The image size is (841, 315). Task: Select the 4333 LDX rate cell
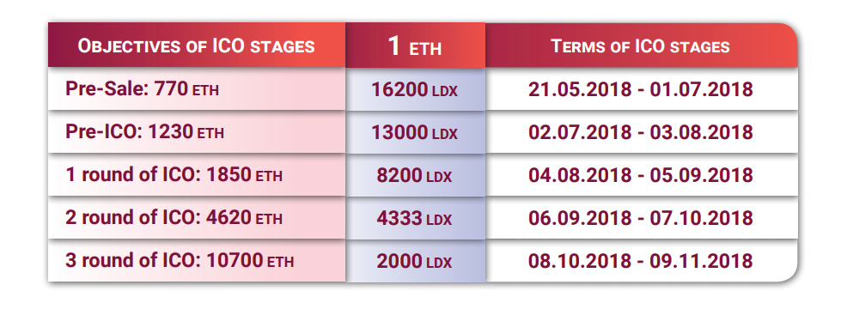click(x=416, y=217)
